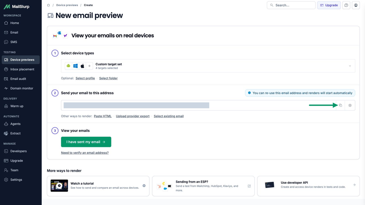The width and height of the screenshot is (365, 205).
Task: Open the Watch a tutorial card
Action: pyautogui.click(x=98, y=186)
